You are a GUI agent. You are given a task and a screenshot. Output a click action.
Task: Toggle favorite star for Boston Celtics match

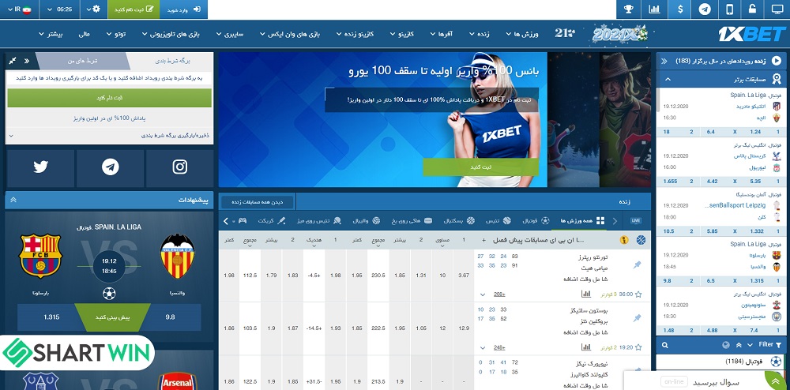point(638,347)
